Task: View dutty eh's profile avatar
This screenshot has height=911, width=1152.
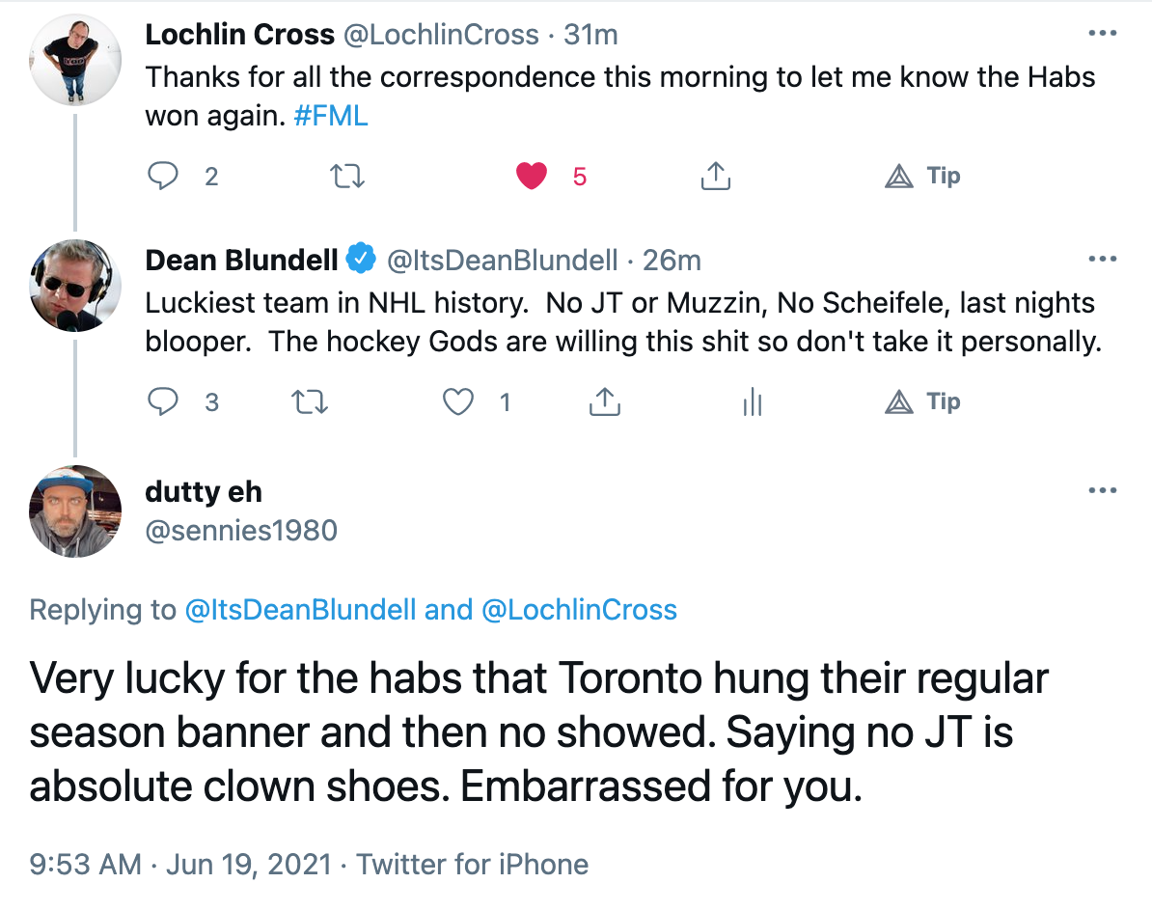Action: pos(75,511)
